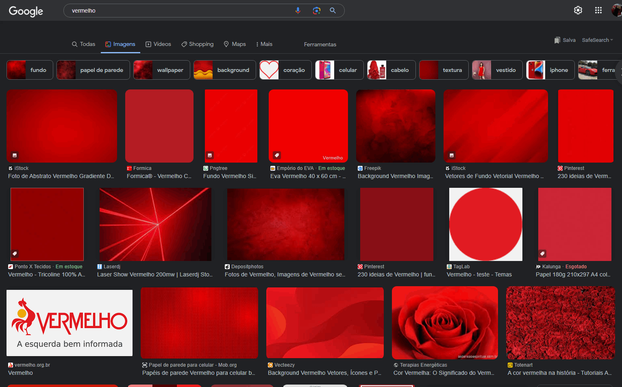Screen dimensions: 622x387
Task: Click the Kalunga product tag icon
Action: (x=542, y=254)
